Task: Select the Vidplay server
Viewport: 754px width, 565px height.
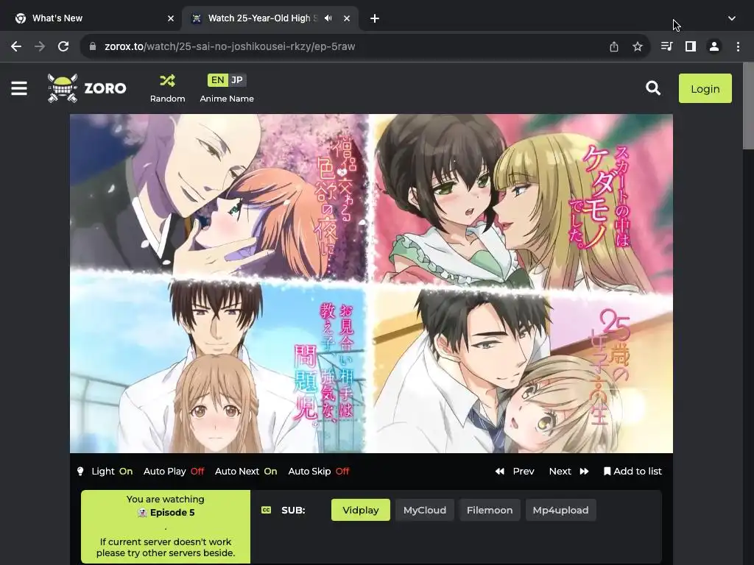Action: coord(360,511)
